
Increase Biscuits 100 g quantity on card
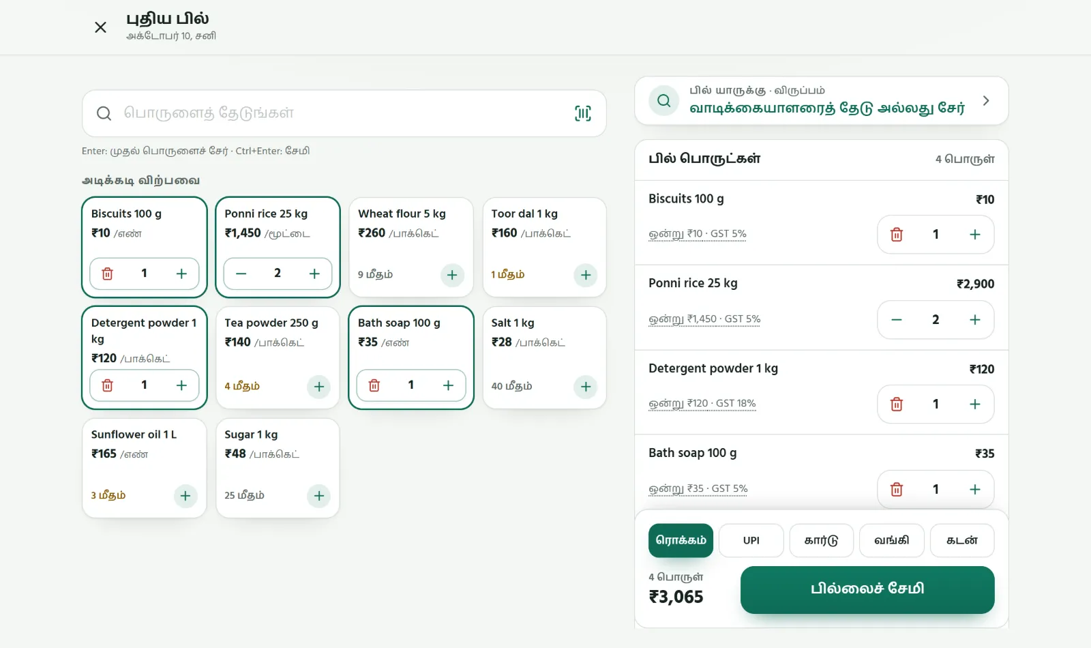click(181, 274)
